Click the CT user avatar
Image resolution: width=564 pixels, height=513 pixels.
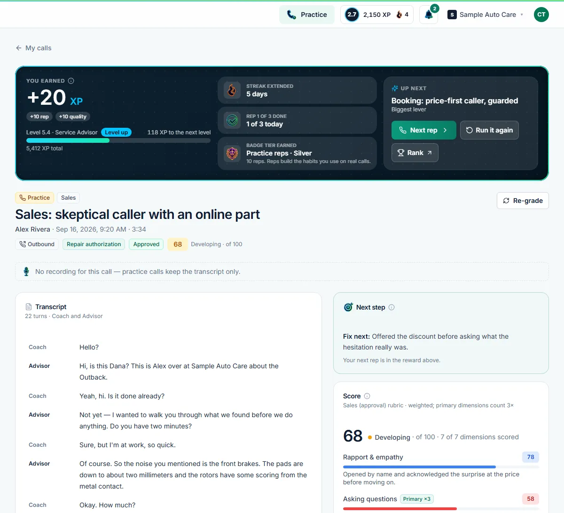(541, 15)
